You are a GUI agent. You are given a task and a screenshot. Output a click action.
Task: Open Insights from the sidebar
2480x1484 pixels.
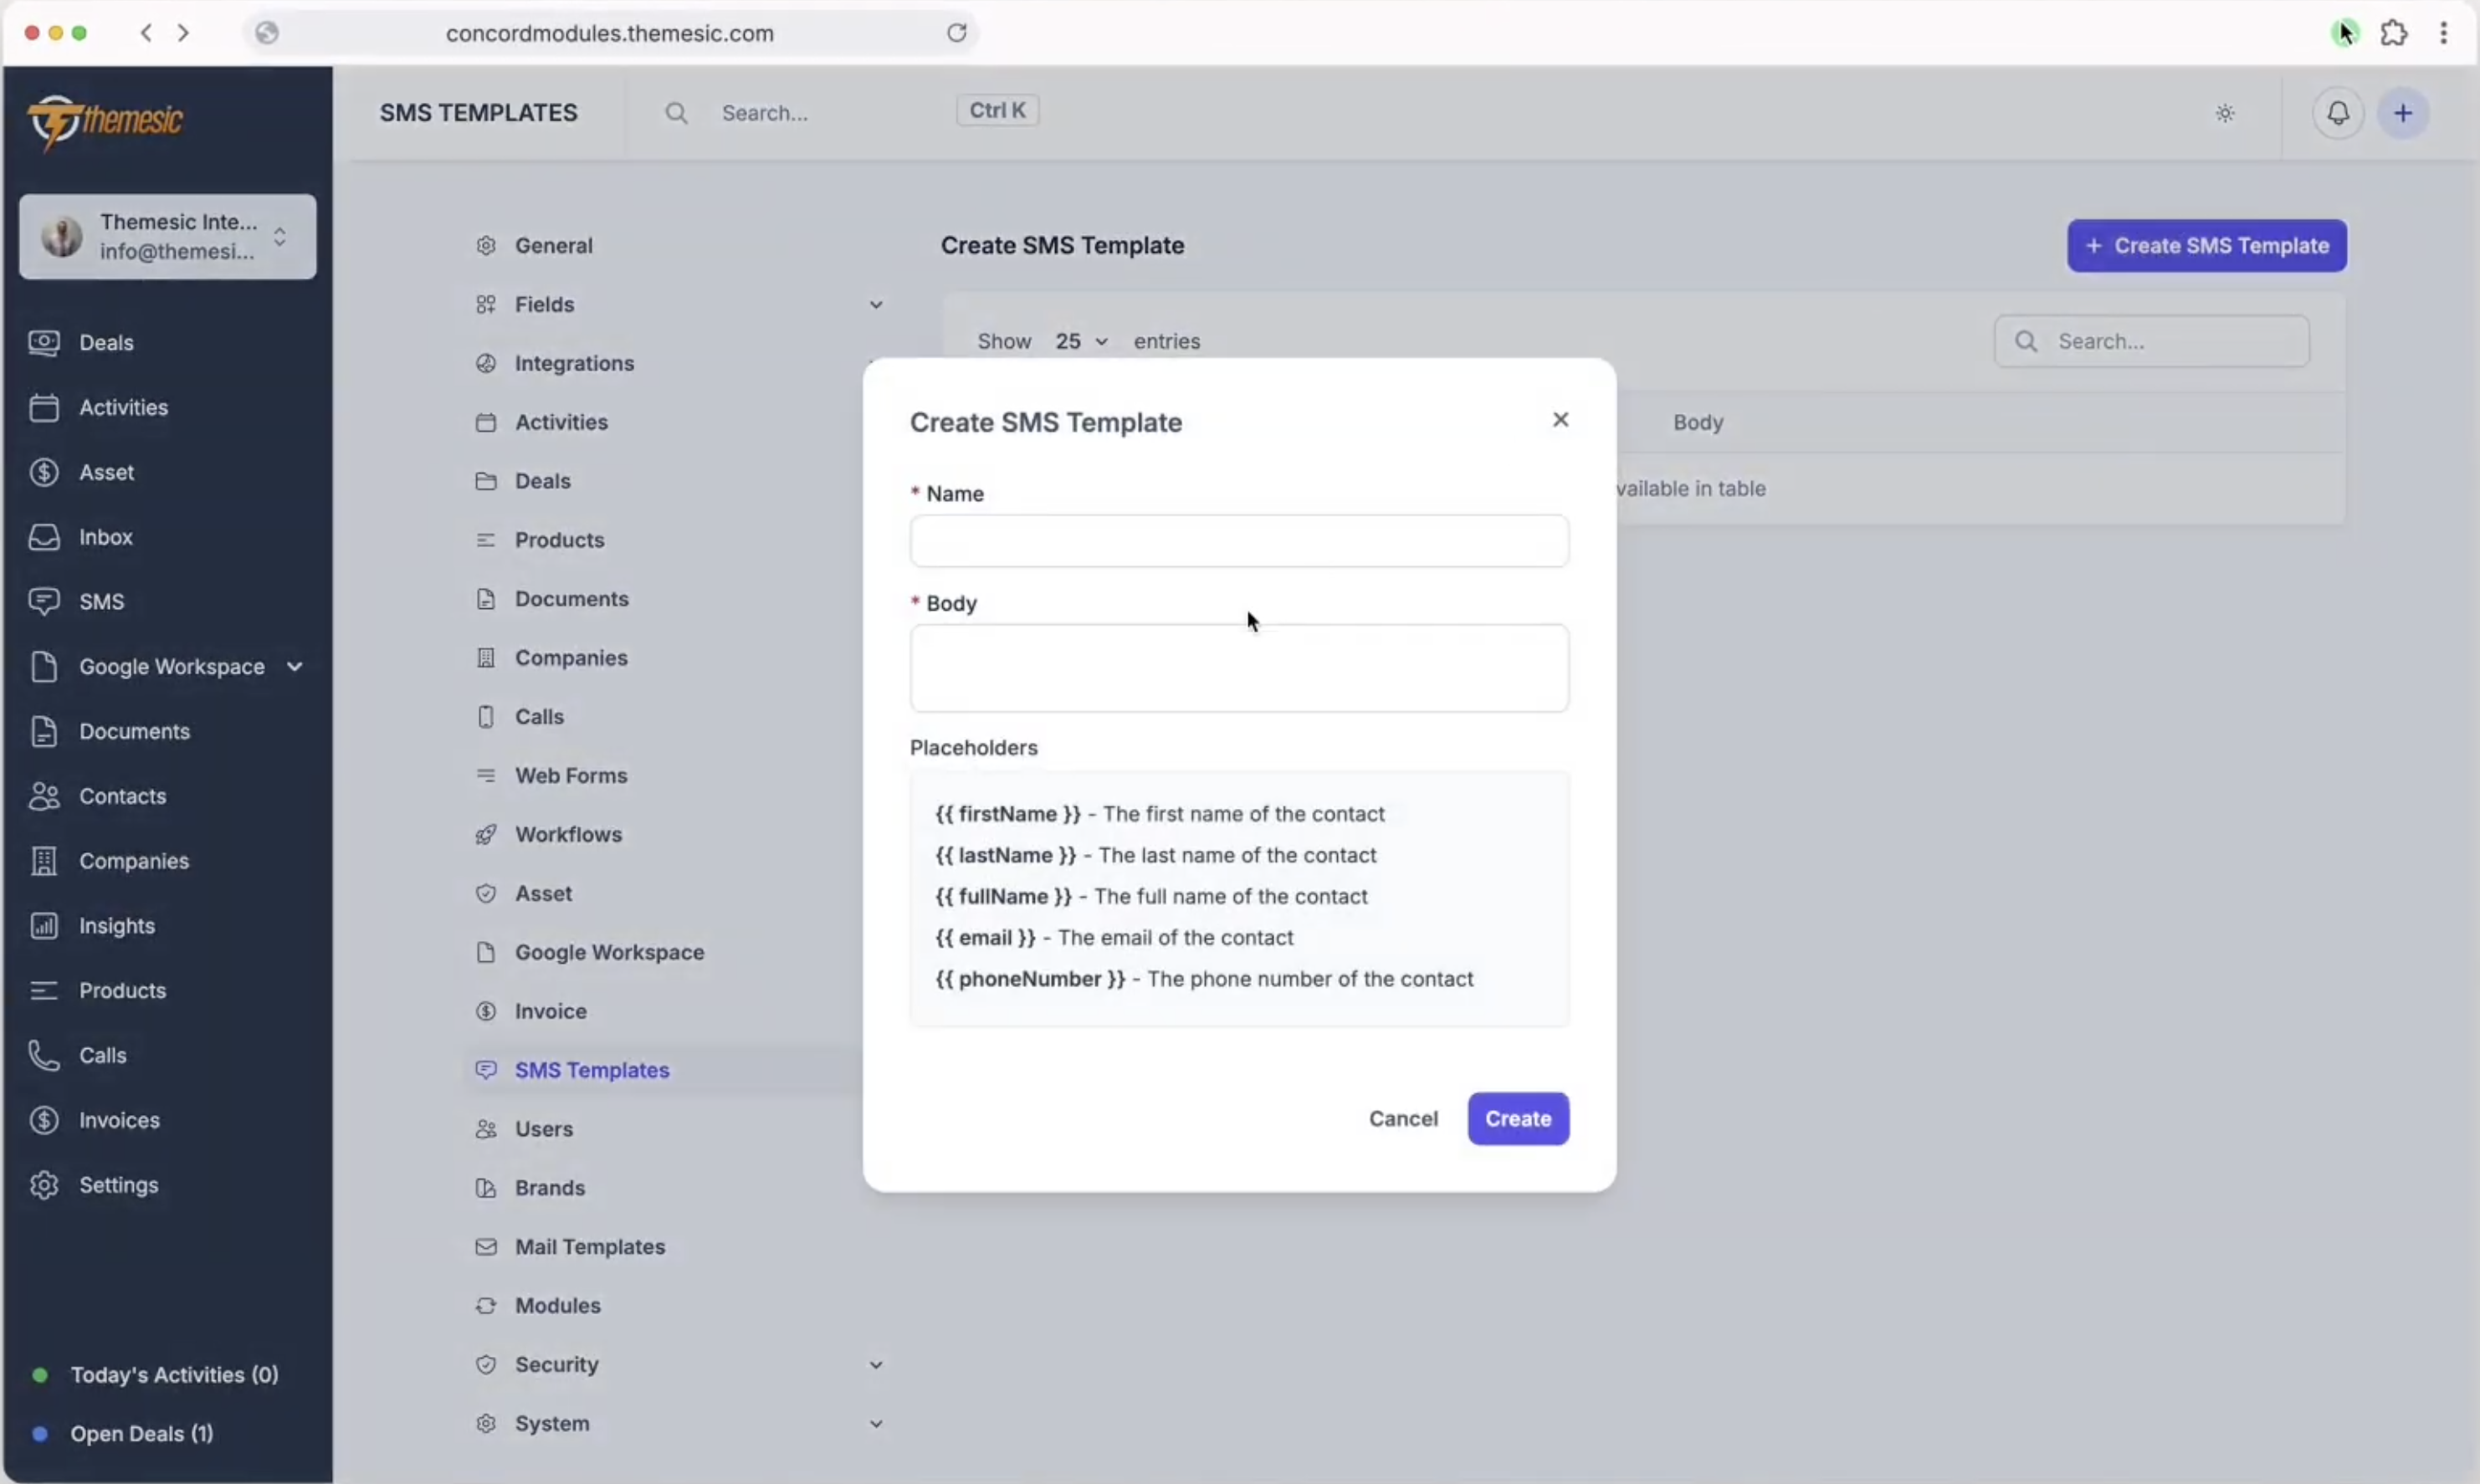[116, 925]
